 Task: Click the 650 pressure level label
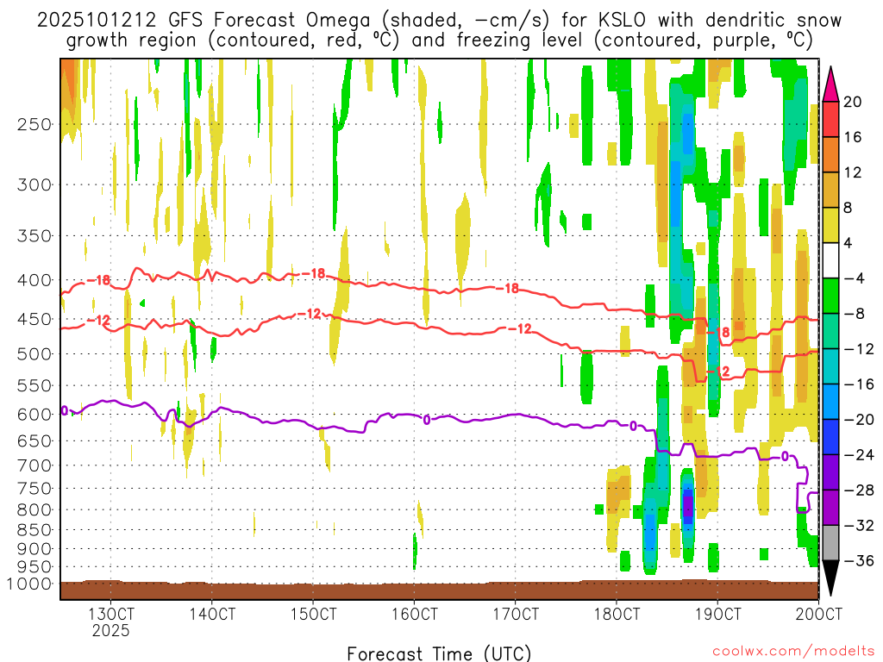[34, 440]
